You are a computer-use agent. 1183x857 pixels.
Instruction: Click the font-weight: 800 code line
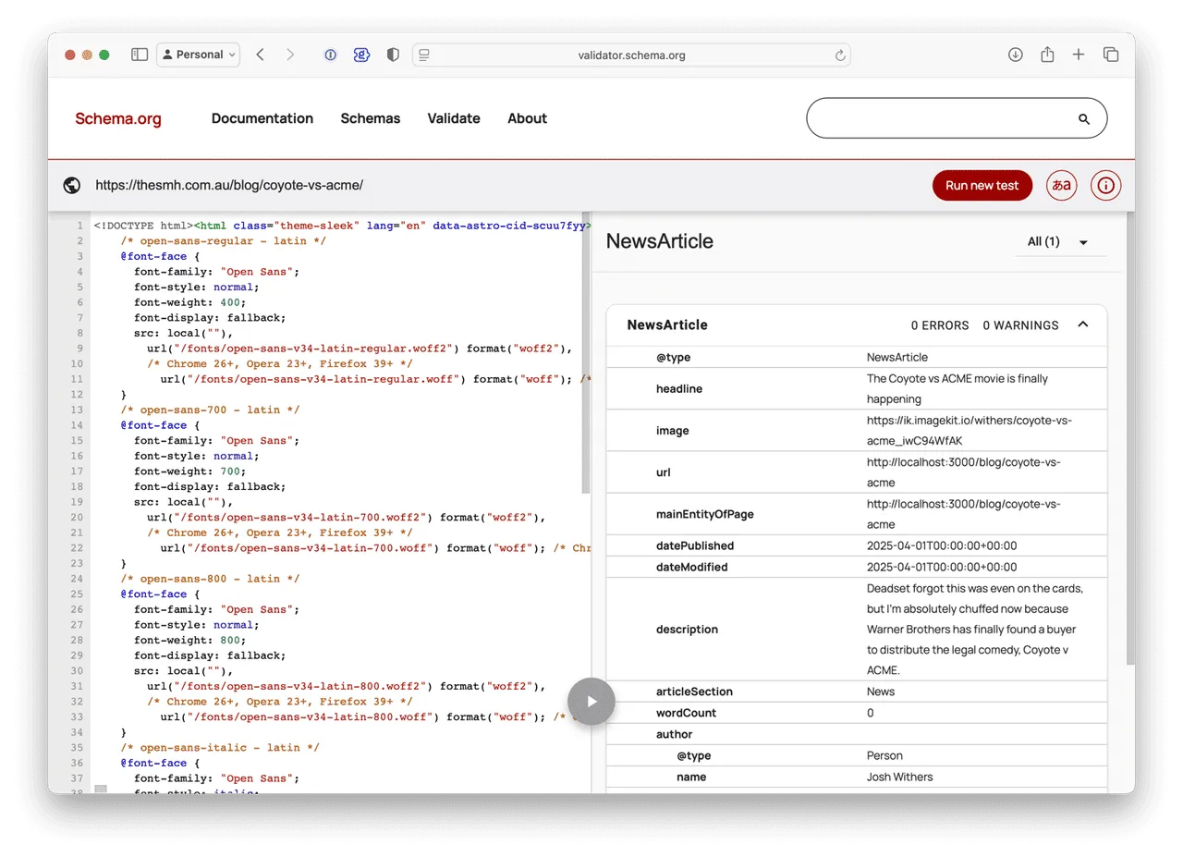tap(190, 640)
